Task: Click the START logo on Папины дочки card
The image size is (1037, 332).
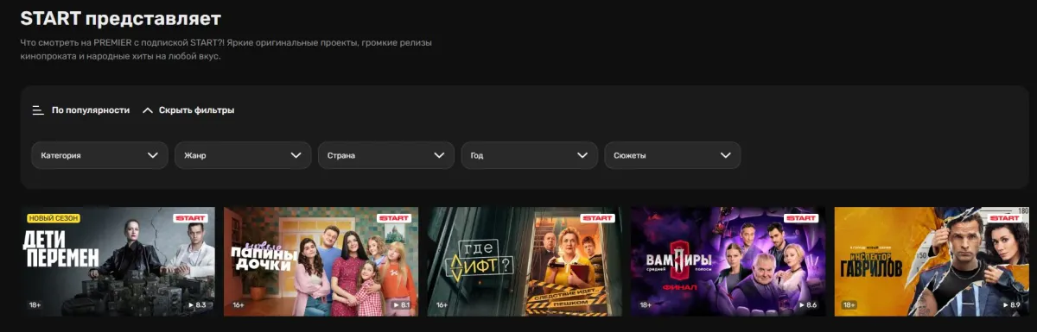Action: (x=395, y=218)
